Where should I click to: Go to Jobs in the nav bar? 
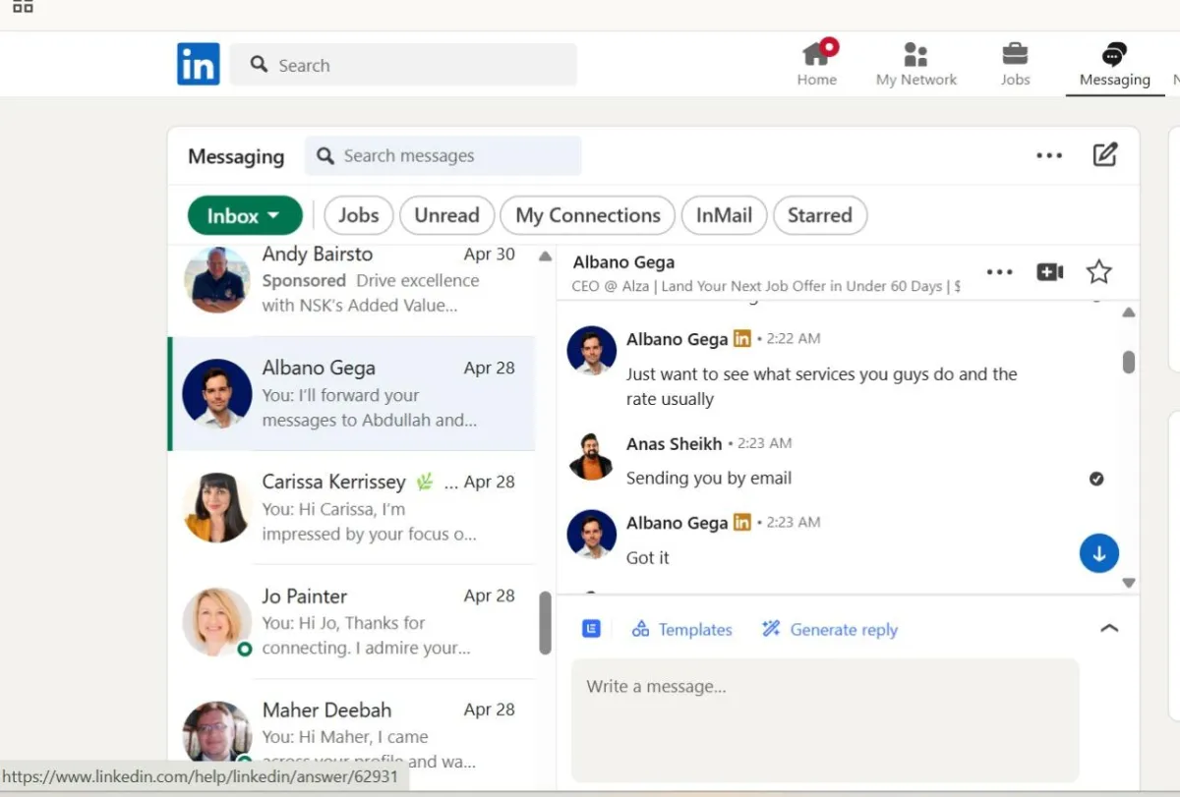click(1015, 64)
